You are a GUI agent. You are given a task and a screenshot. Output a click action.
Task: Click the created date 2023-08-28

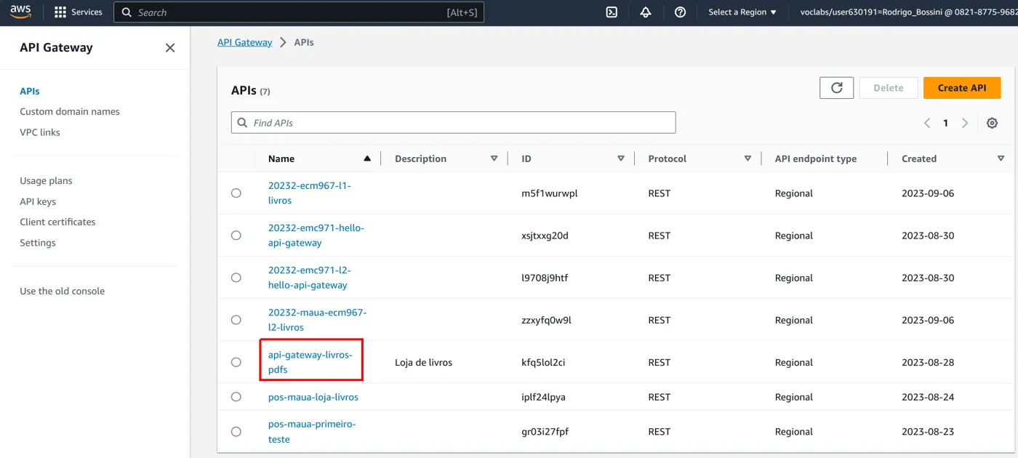[x=928, y=362]
